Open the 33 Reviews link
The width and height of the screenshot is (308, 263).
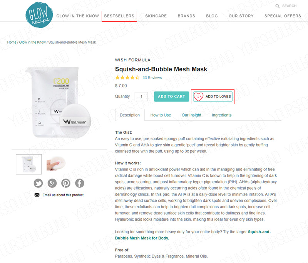point(152,78)
